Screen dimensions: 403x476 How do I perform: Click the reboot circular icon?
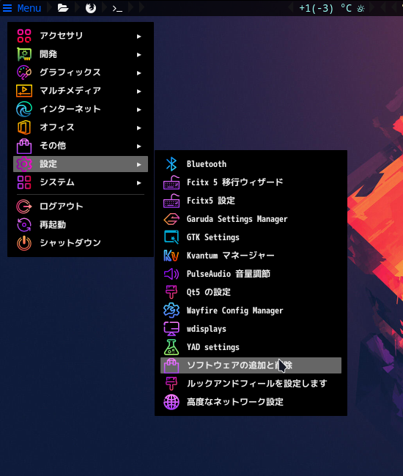[x=24, y=225]
